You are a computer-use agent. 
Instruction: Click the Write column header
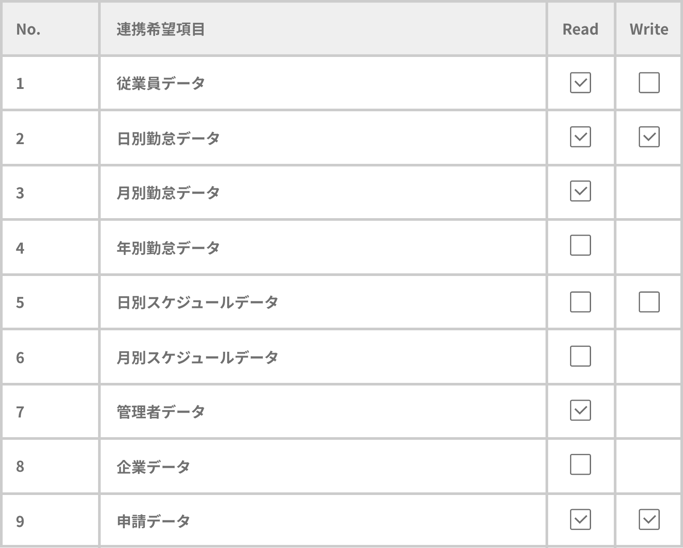tap(649, 29)
